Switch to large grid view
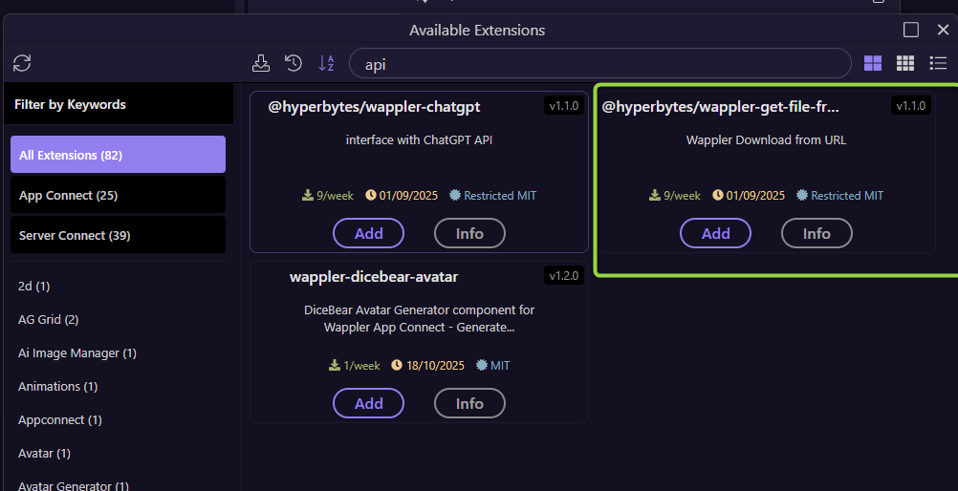This screenshot has width=958, height=491. [873, 63]
